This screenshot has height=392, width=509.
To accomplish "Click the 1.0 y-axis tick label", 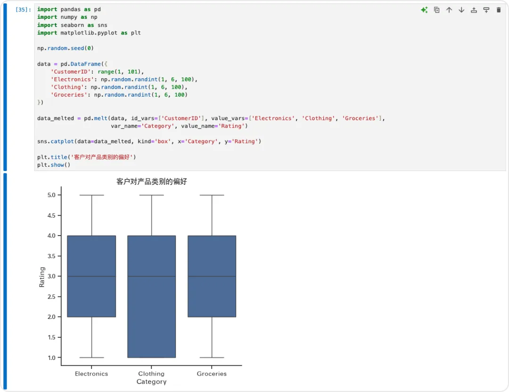I will (52, 358).
